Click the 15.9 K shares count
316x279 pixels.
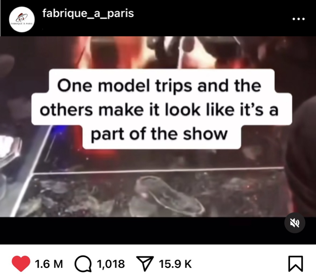[x=175, y=264]
